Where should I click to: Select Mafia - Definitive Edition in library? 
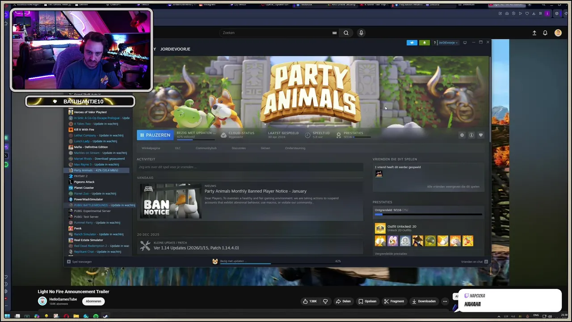pyautogui.click(x=91, y=147)
